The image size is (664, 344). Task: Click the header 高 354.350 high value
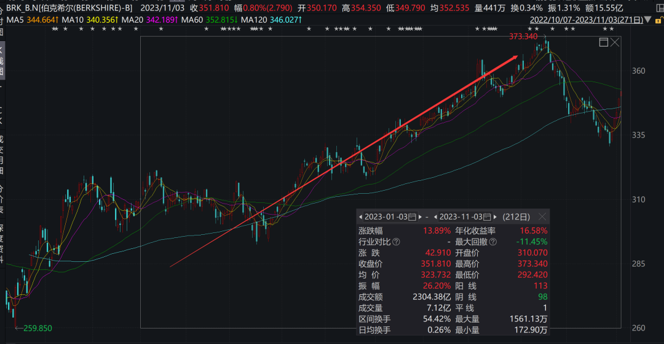click(361, 8)
